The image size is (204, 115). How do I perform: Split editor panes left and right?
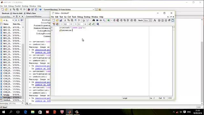[x=163, y=20]
